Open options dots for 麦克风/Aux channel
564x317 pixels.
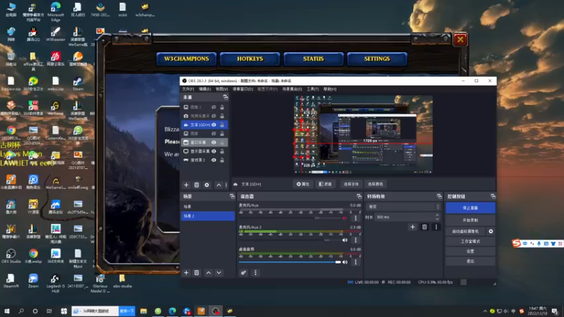pos(356,218)
